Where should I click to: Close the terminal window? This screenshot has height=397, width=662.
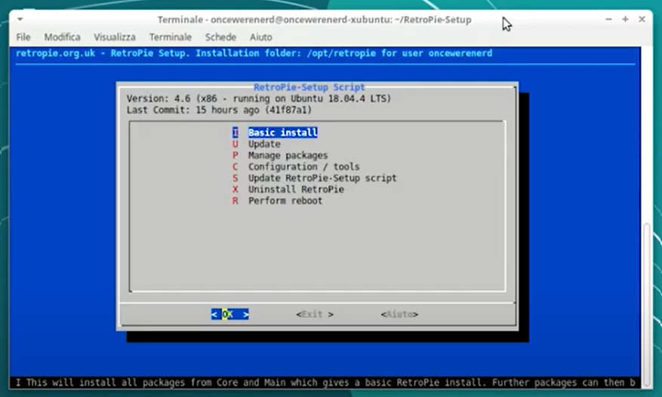pyautogui.click(x=642, y=20)
